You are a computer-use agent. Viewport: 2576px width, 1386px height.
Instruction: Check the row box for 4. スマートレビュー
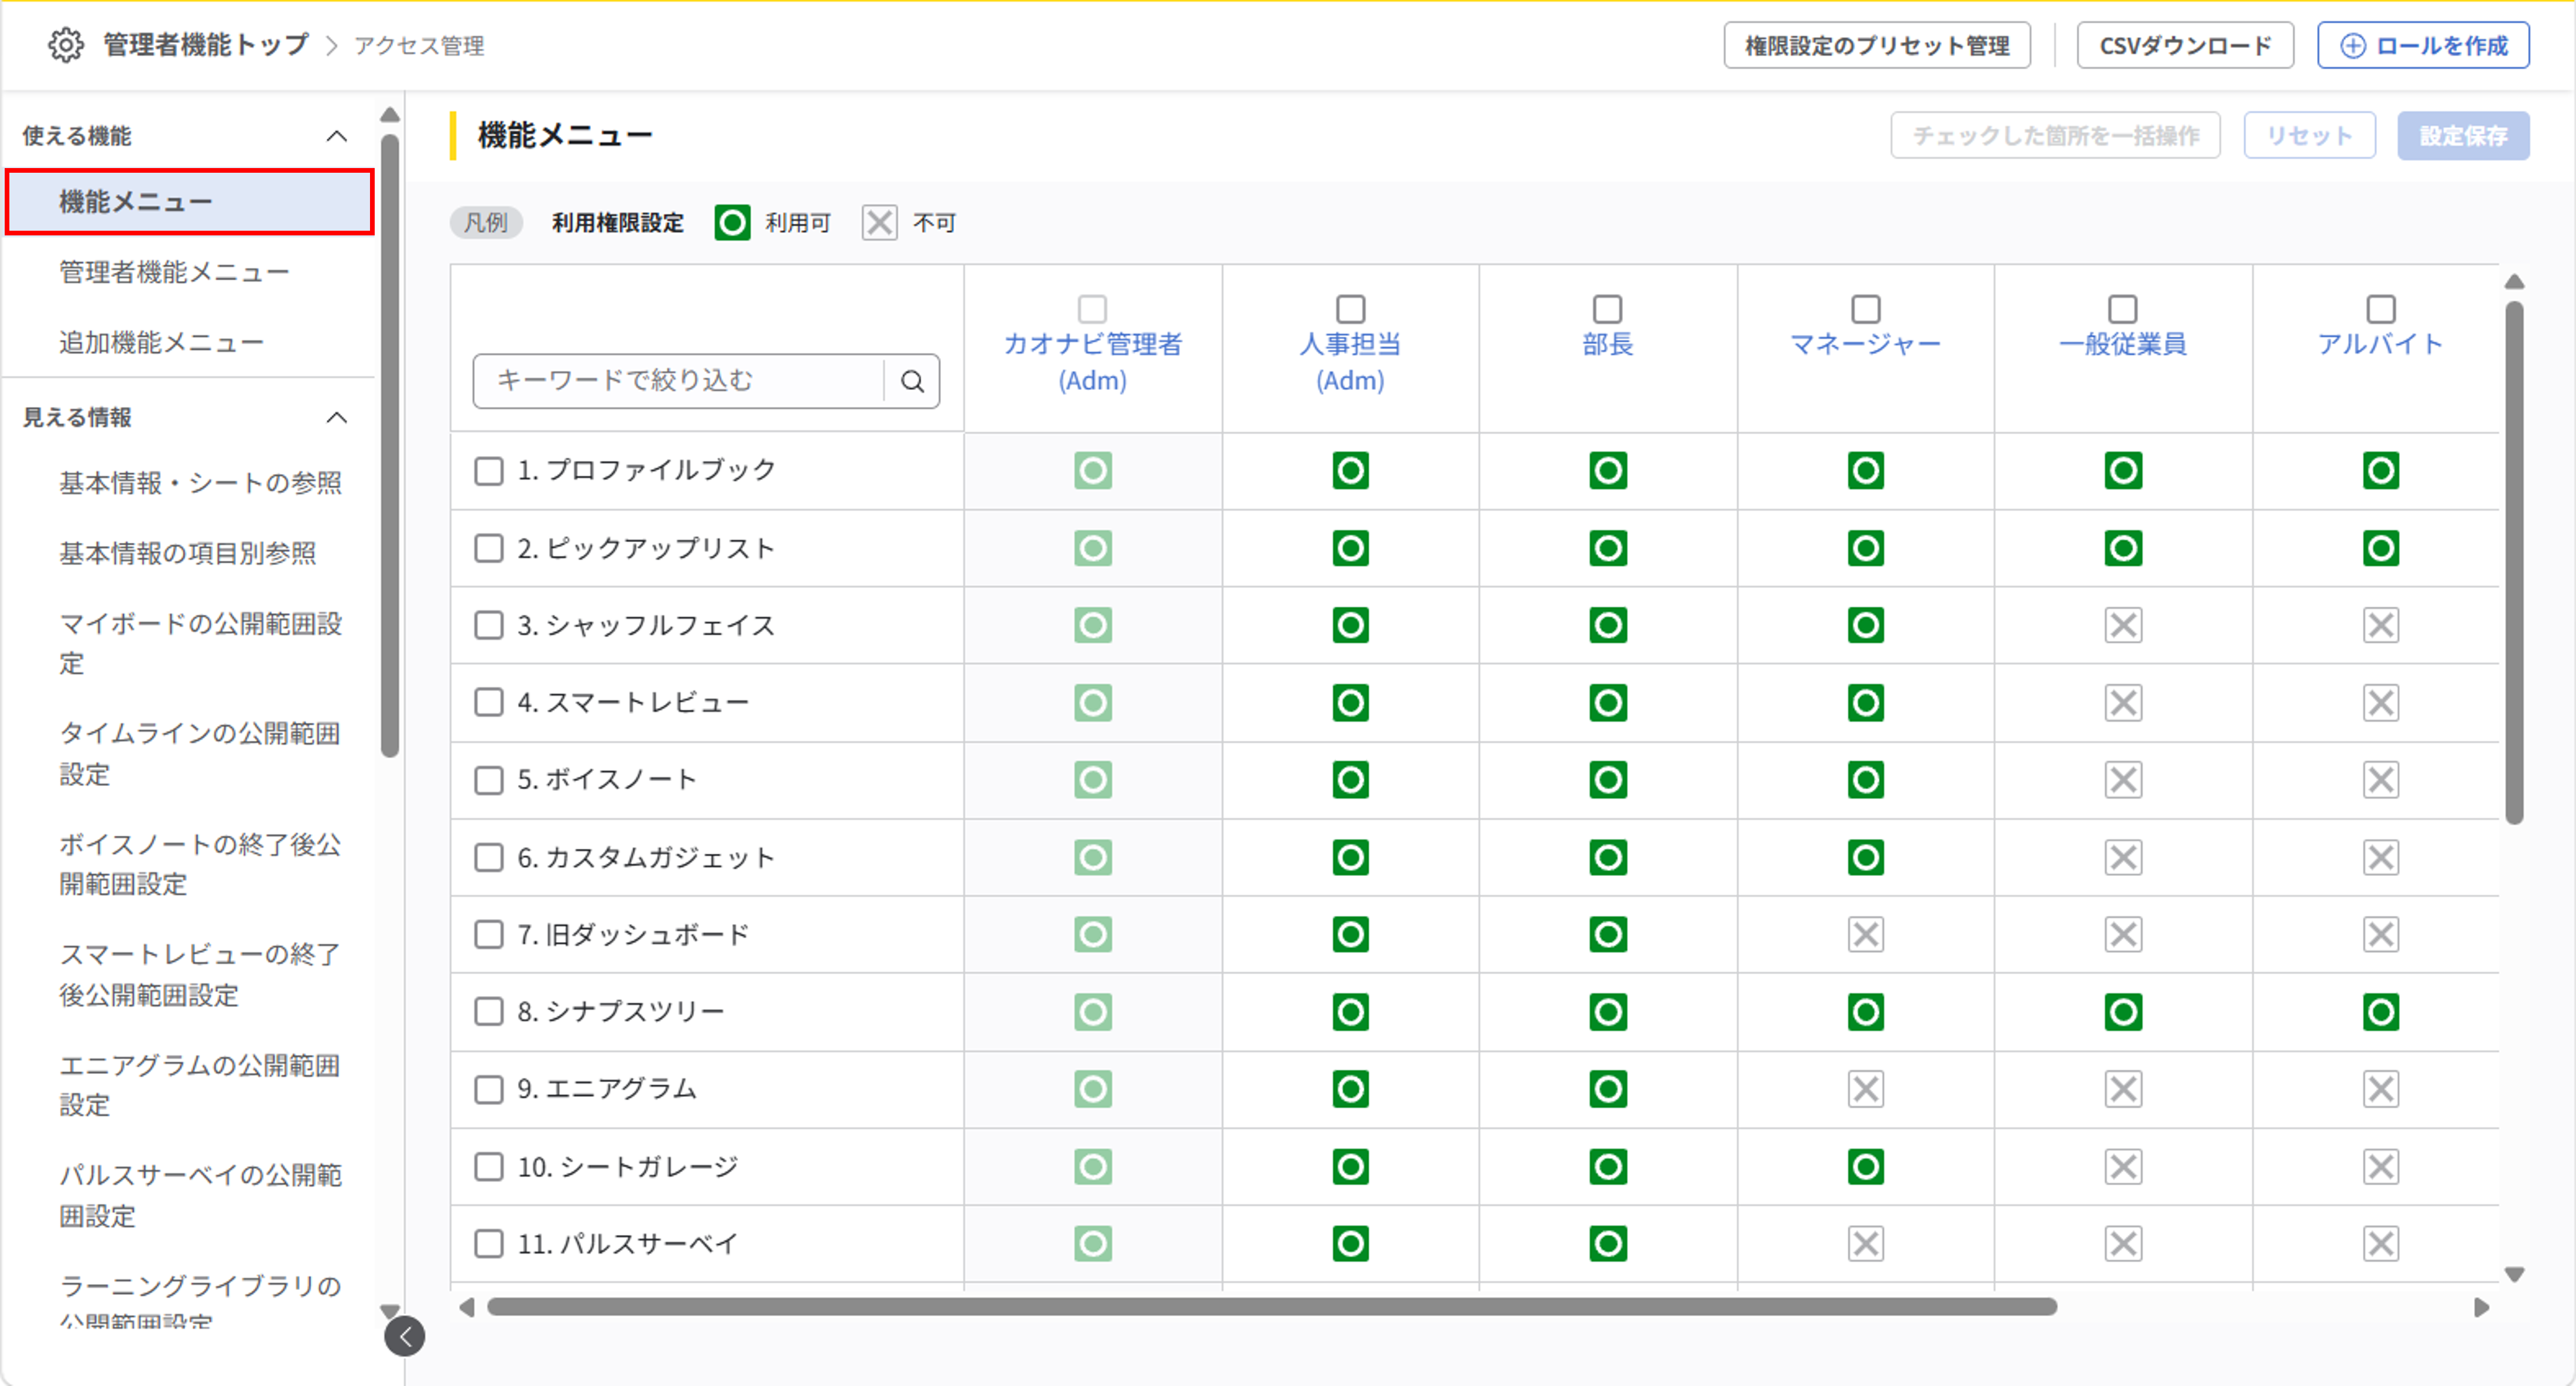[489, 703]
